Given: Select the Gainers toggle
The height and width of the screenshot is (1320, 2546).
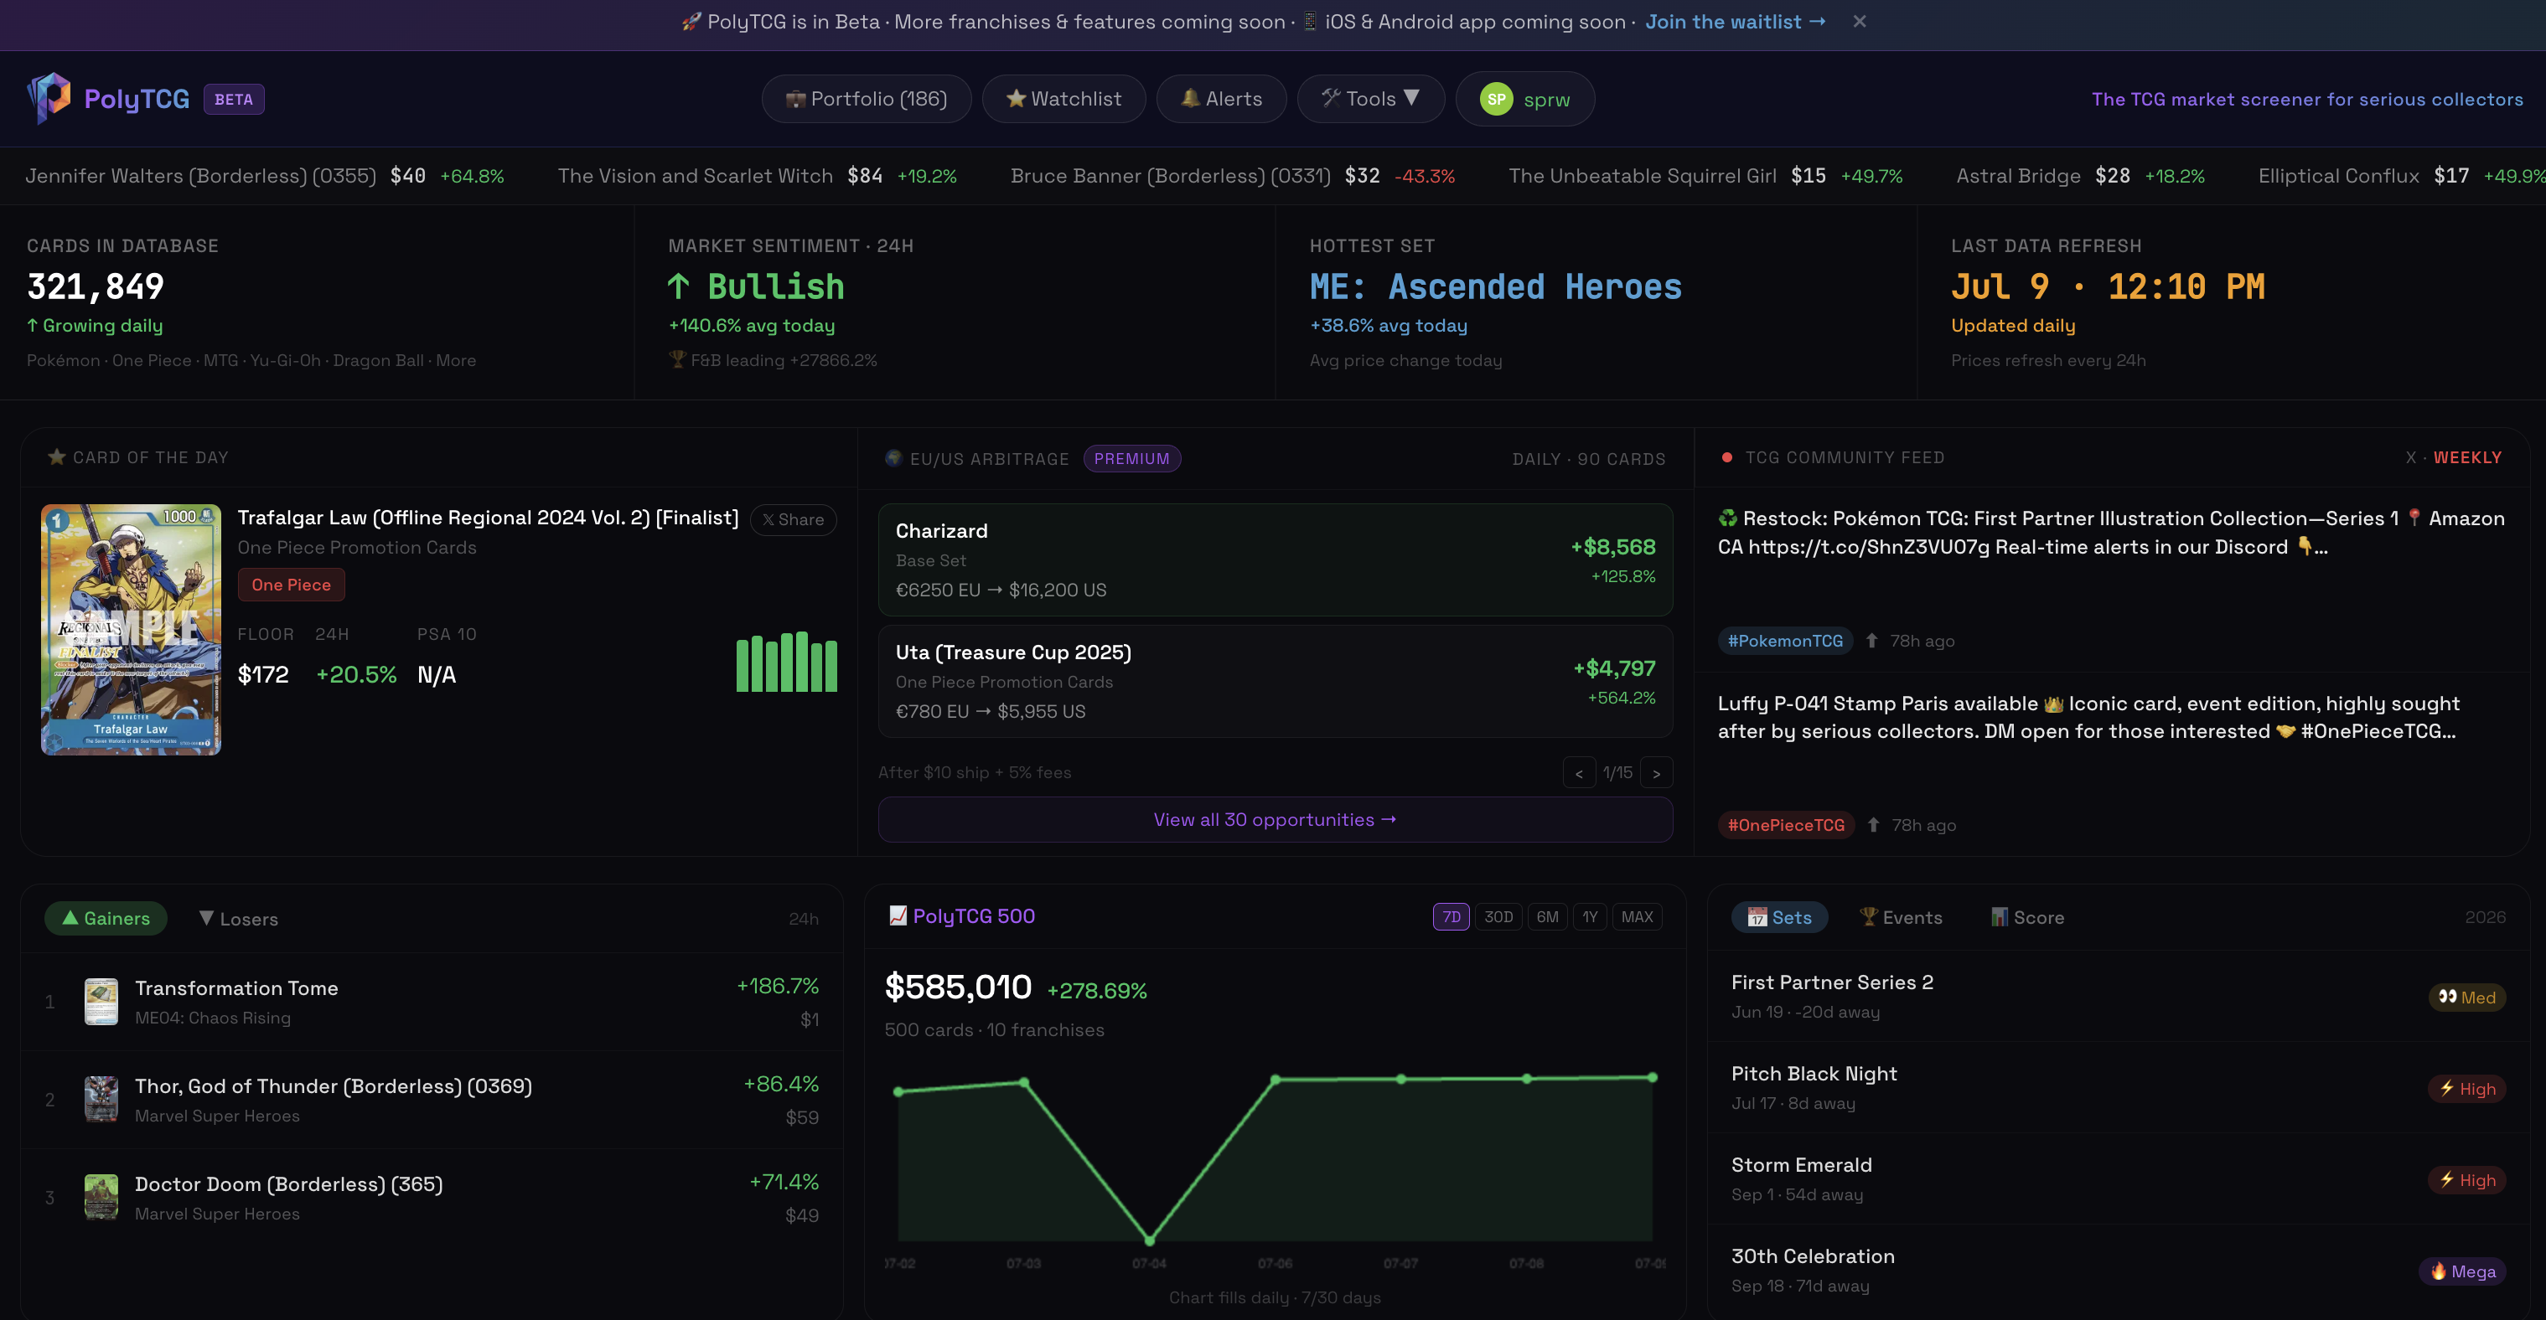Looking at the screenshot, I should (x=106, y=918).
